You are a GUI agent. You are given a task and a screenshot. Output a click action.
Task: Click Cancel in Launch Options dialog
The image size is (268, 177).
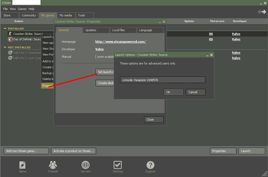pos(195,92)
